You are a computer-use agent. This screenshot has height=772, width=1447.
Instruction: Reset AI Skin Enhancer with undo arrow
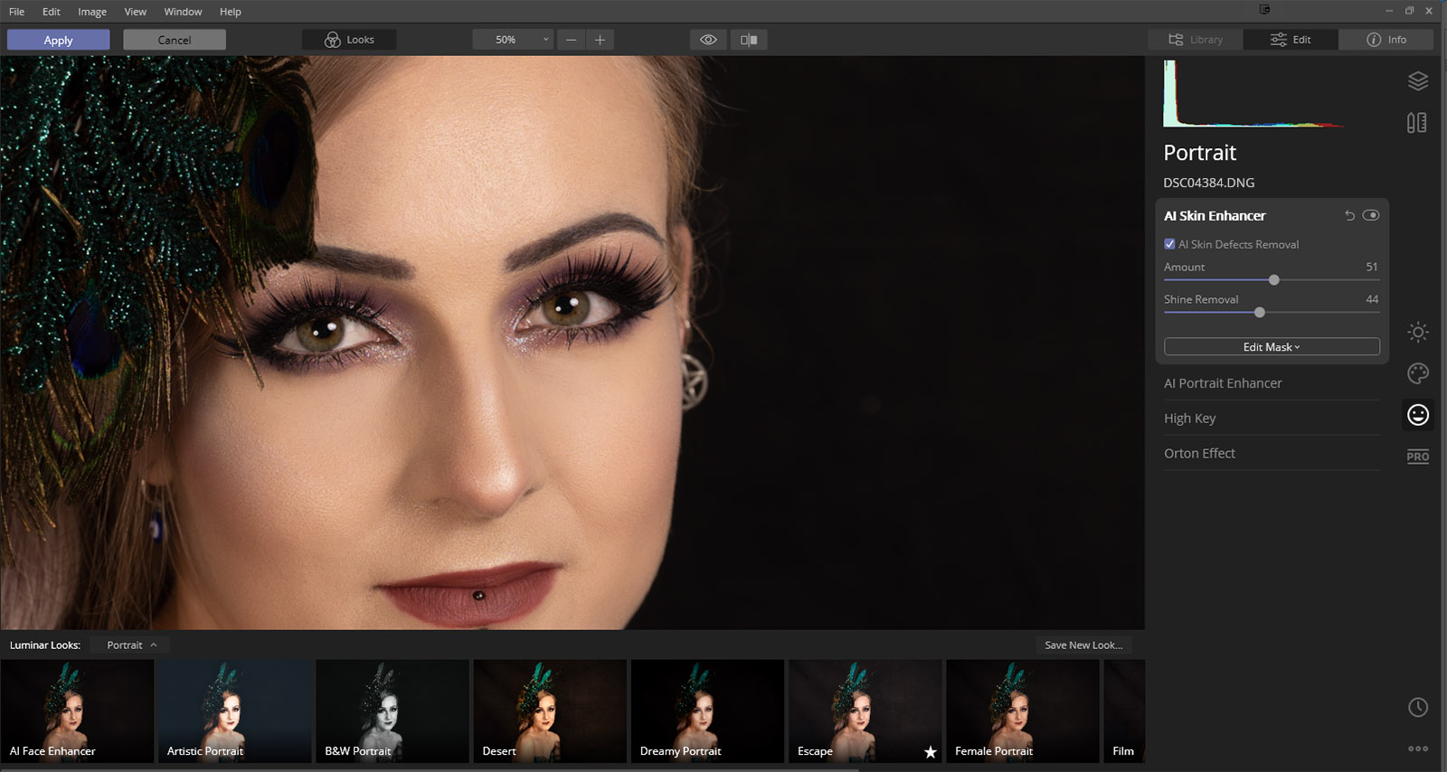tap(1349, 215)
